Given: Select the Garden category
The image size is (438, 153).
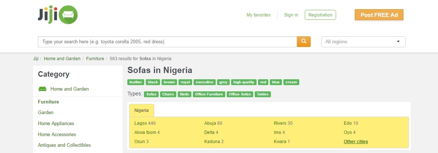Looking at the screenshot, I should (x=46, y=113).
